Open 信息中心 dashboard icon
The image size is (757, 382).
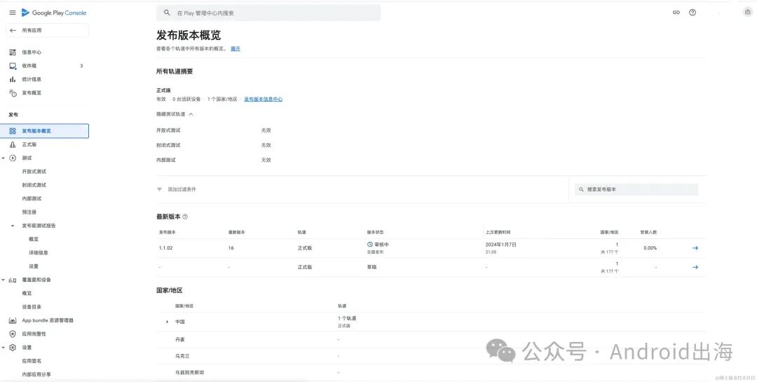[x=13, y=52]
